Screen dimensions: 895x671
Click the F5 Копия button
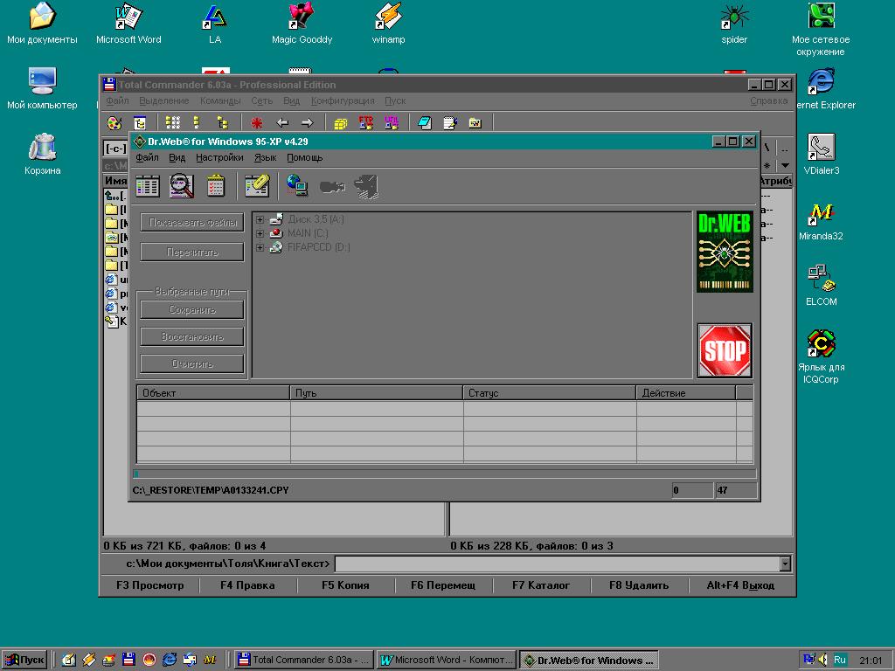(x=345, y=585)
